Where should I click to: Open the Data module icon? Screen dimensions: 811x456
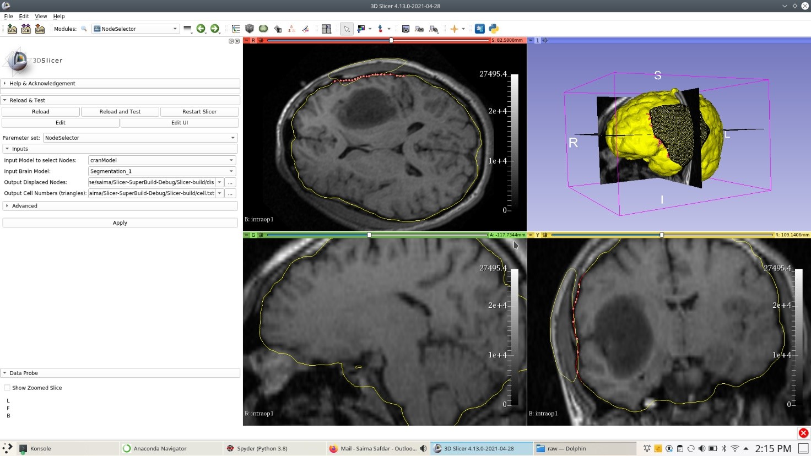pos(236,29)
